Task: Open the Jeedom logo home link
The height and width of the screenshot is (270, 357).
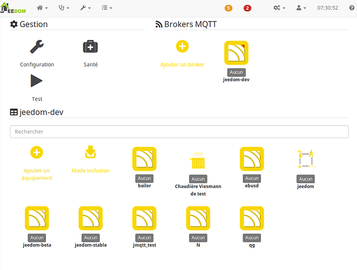Action: point(13,8)
